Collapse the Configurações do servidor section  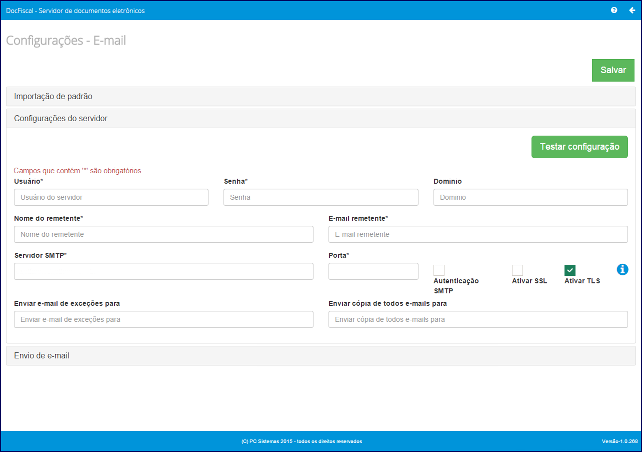tap(321, 119)
